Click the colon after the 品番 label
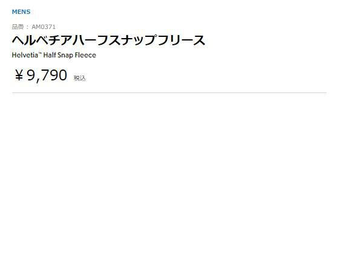 pyautogui.click(x=28, y=27)
